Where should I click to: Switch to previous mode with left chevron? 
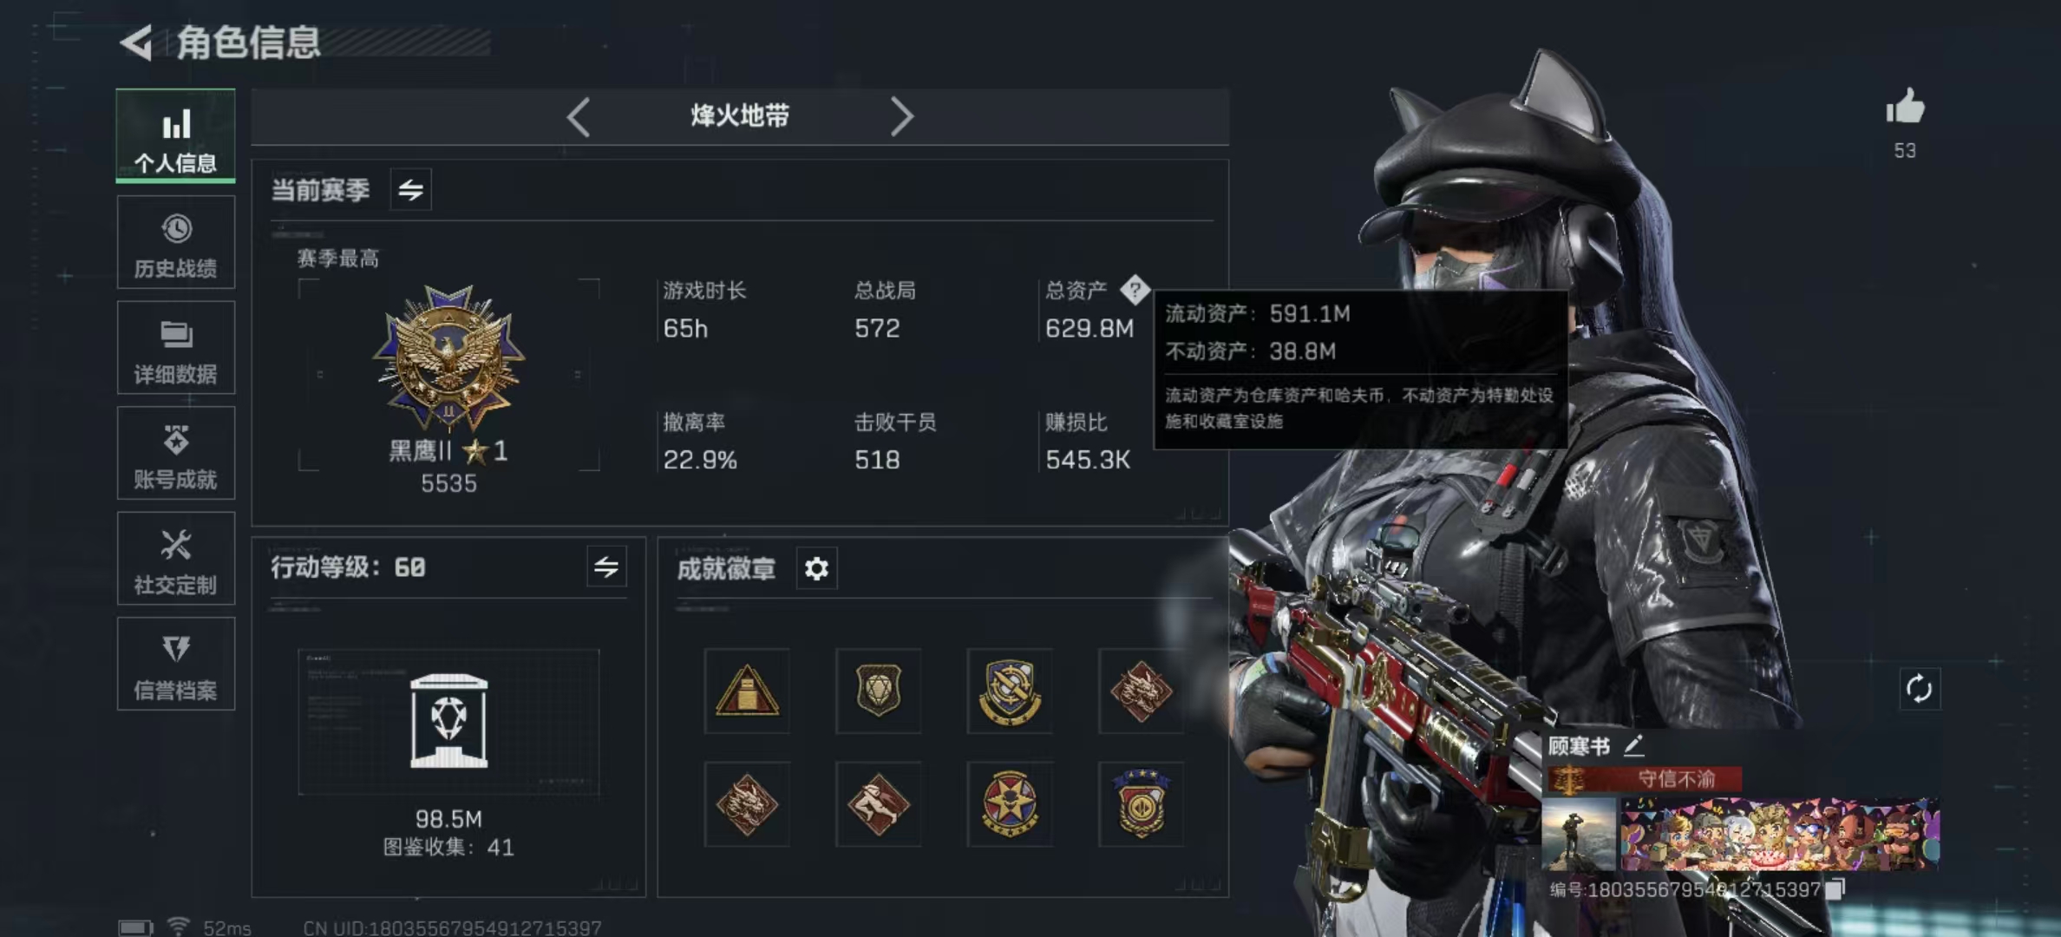tap(579, 116)
